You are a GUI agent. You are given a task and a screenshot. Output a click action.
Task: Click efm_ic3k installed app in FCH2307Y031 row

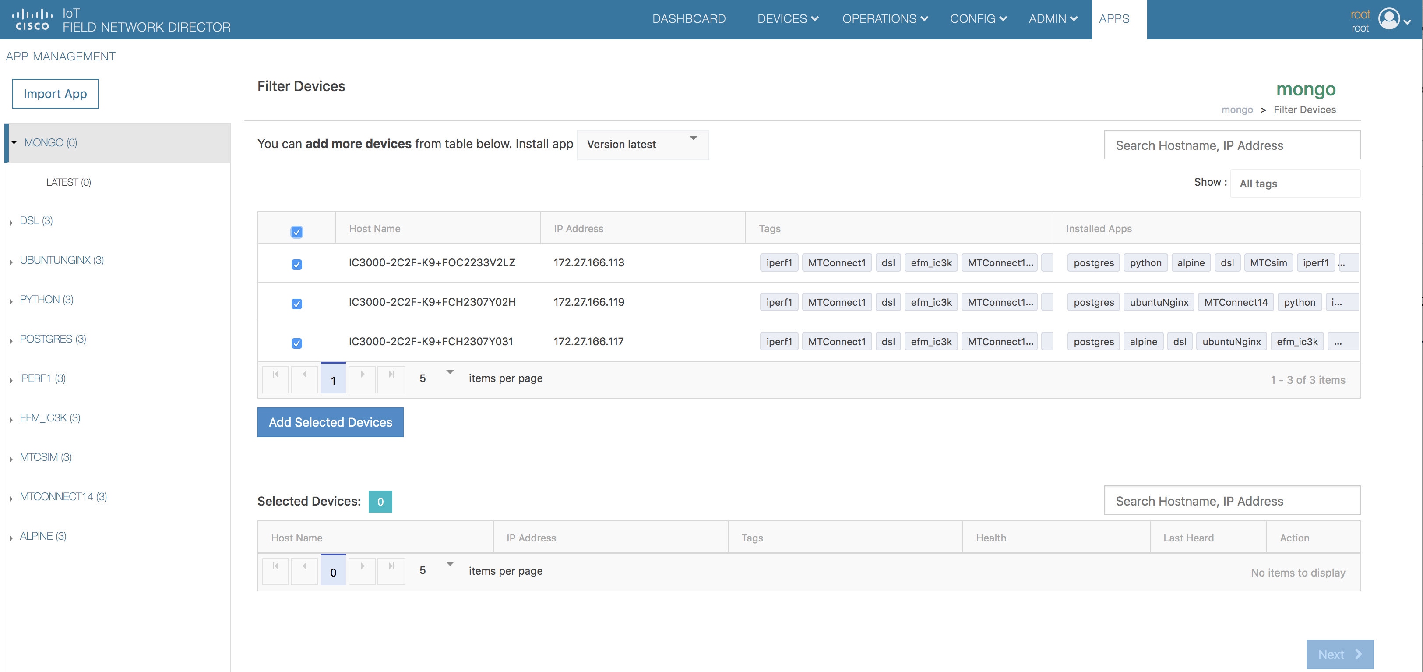[x=1297, y=342]
